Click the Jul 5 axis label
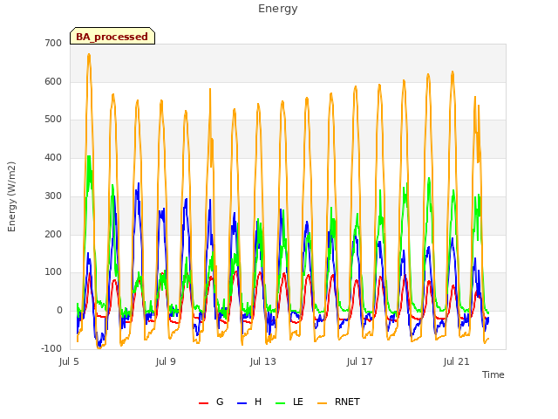Image resolution: width=558 pixels, height=419 pixels. [69, 362]
